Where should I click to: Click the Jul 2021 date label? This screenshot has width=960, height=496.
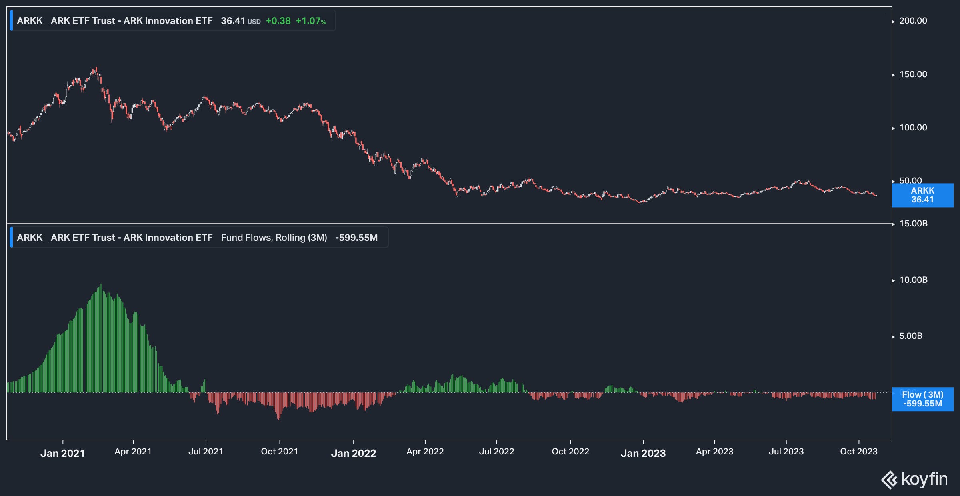tap(206, 452)
